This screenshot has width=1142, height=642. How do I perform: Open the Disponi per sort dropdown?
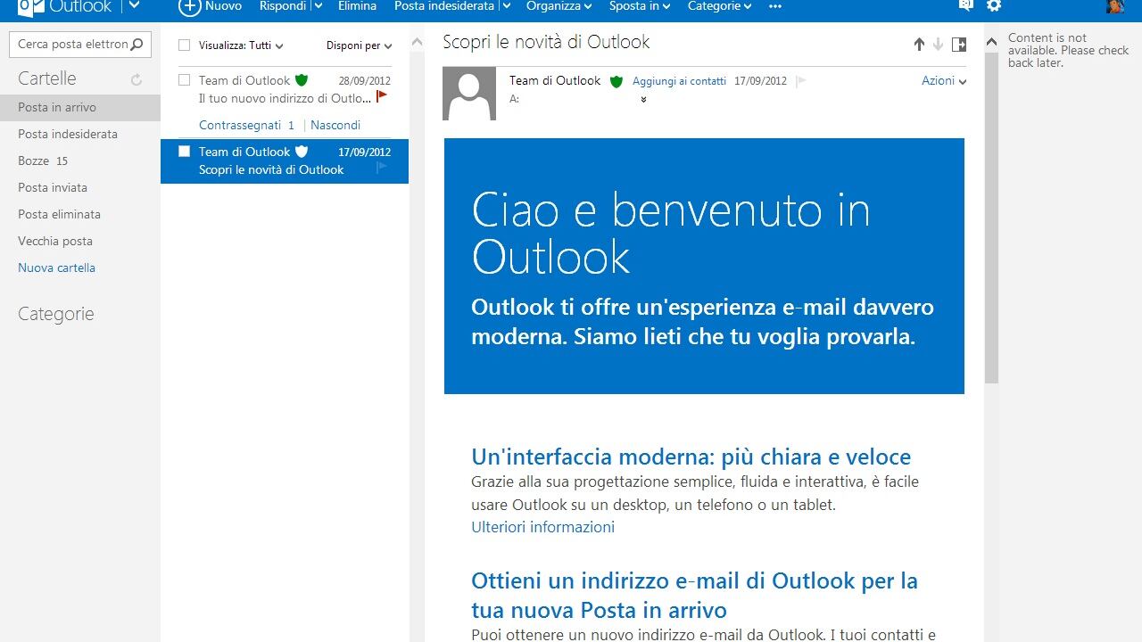[x=359, y=45]
